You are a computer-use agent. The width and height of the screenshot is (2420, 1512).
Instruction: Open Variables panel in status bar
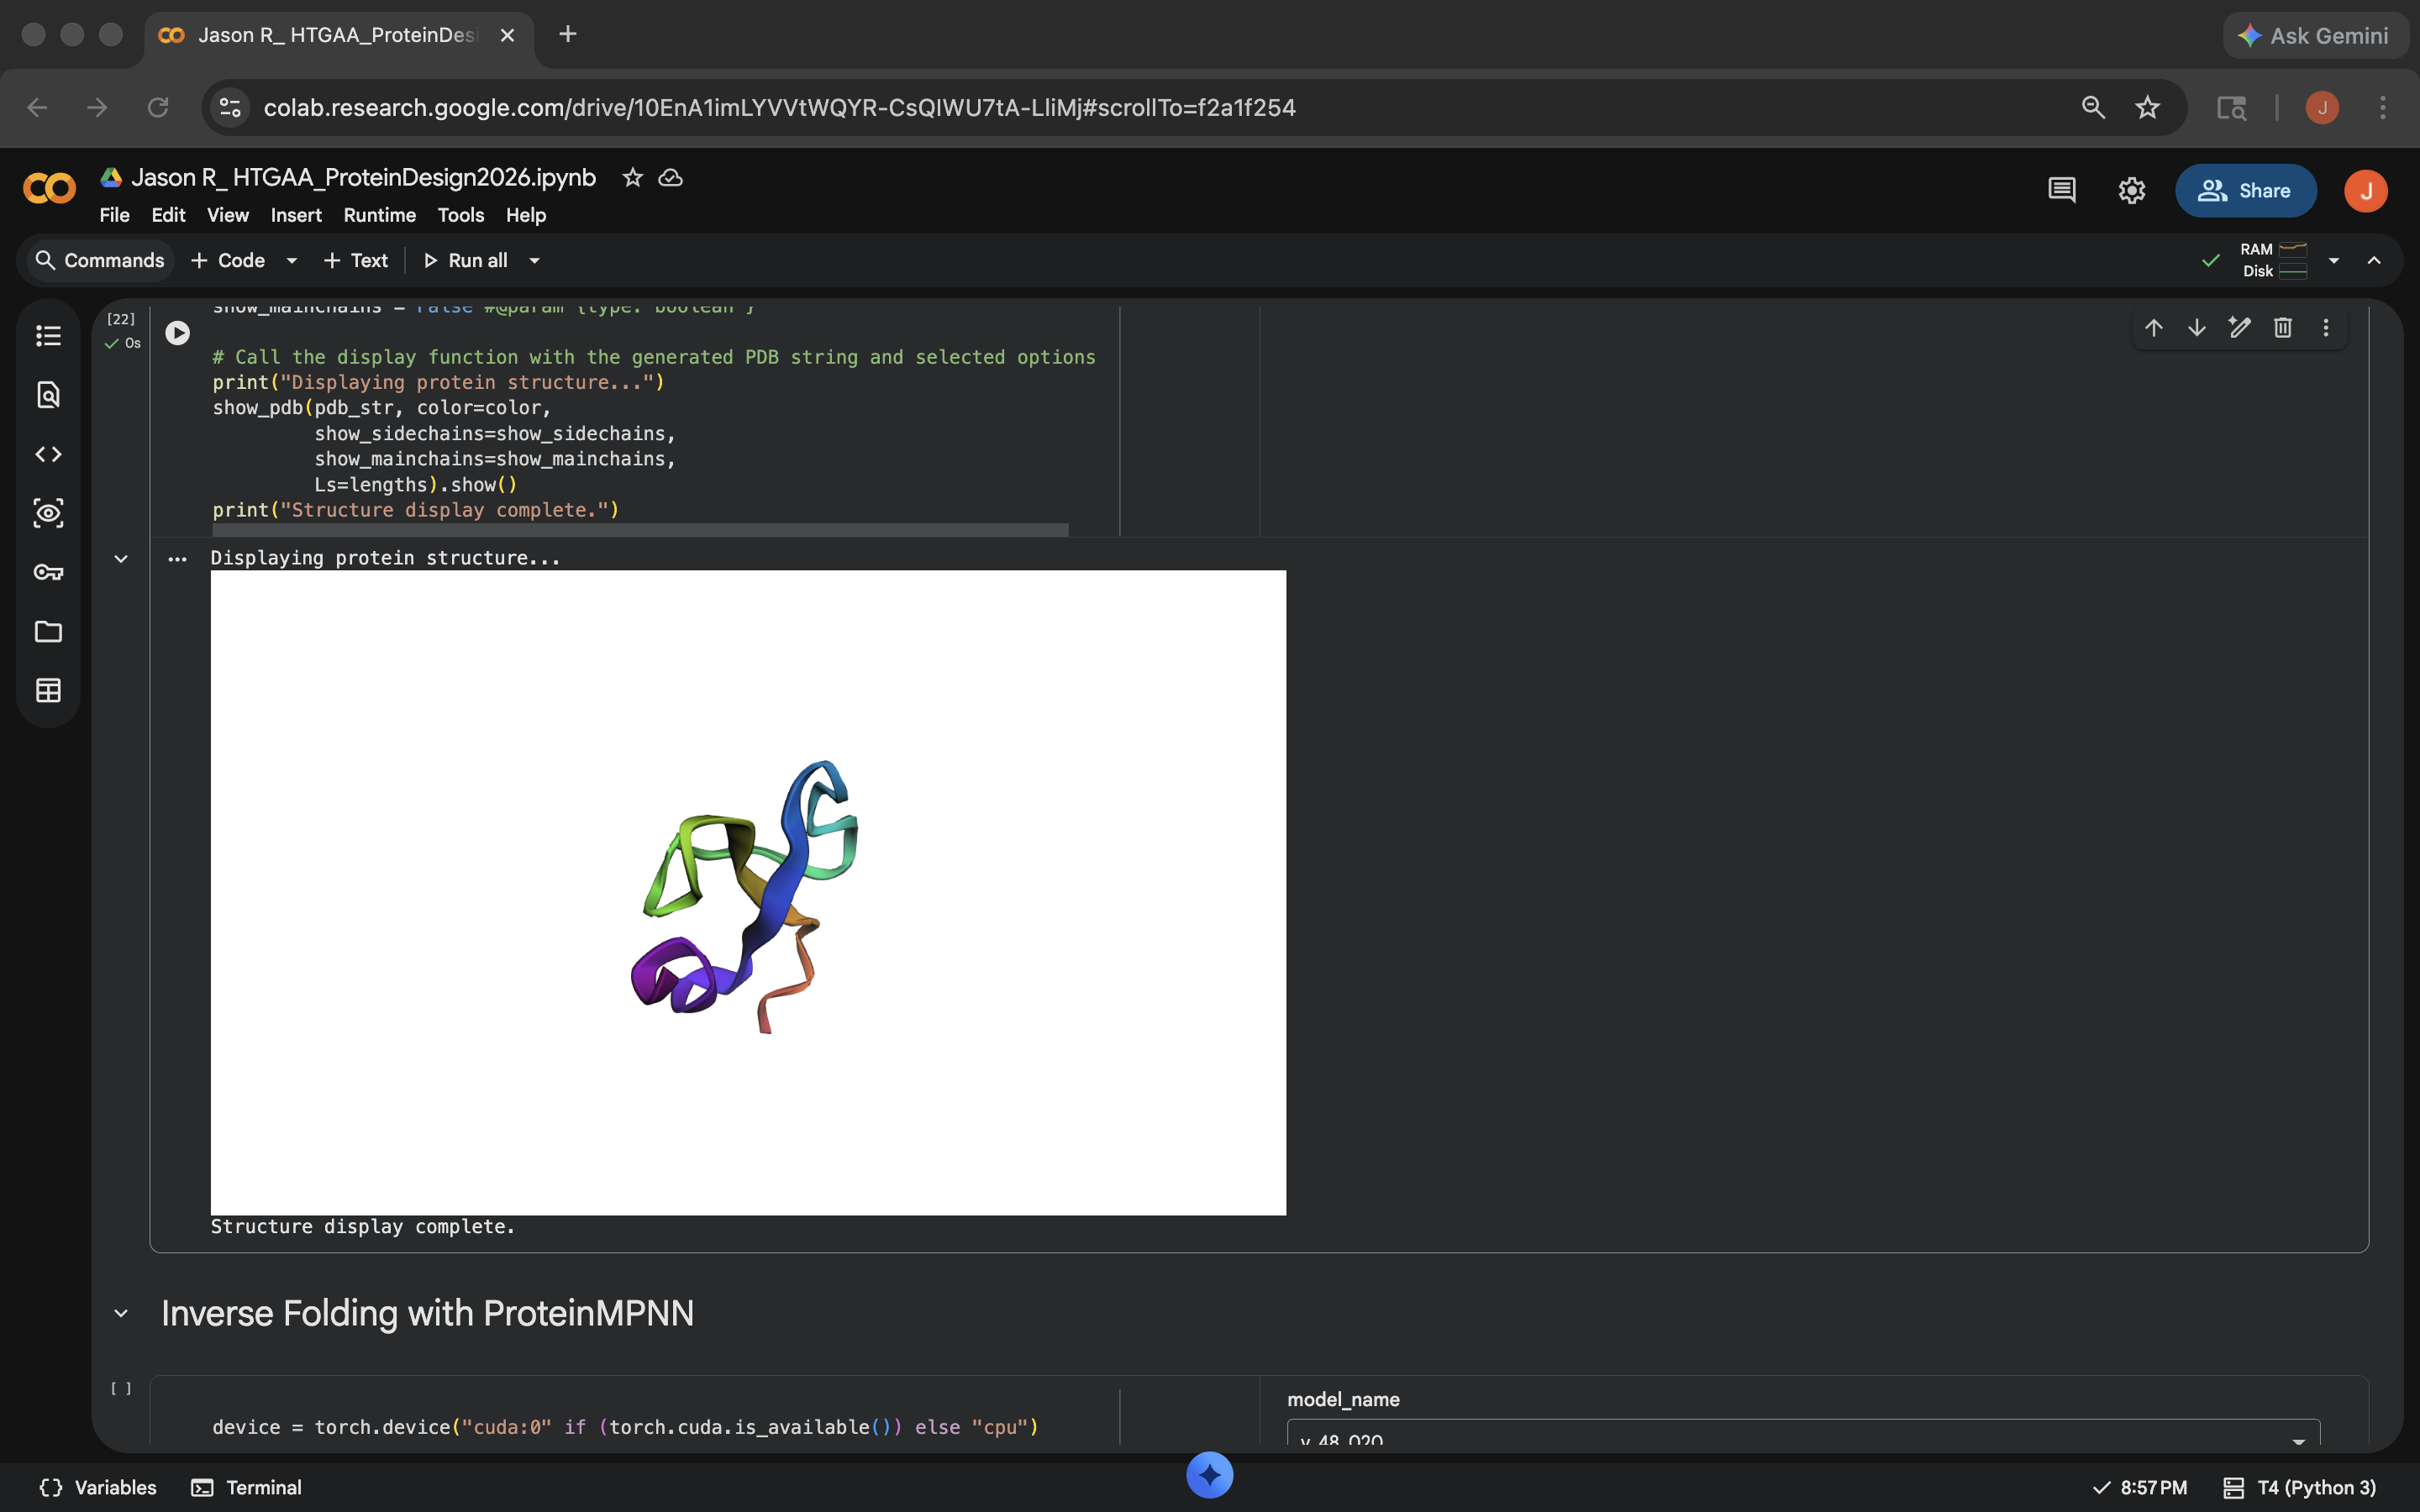[98, 1488]
